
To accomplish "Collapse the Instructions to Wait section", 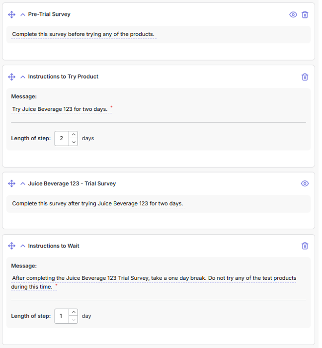I will (23, 246).
